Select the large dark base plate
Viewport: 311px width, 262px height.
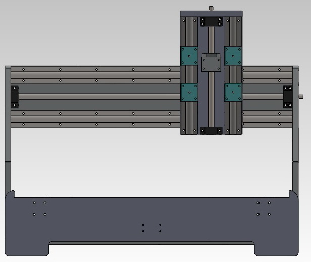[x=151, y=223]
